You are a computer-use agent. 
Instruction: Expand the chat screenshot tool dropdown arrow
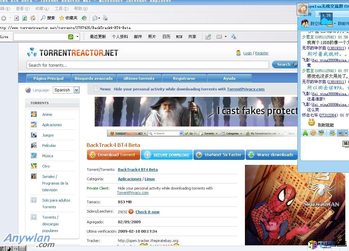click(346, 133)
